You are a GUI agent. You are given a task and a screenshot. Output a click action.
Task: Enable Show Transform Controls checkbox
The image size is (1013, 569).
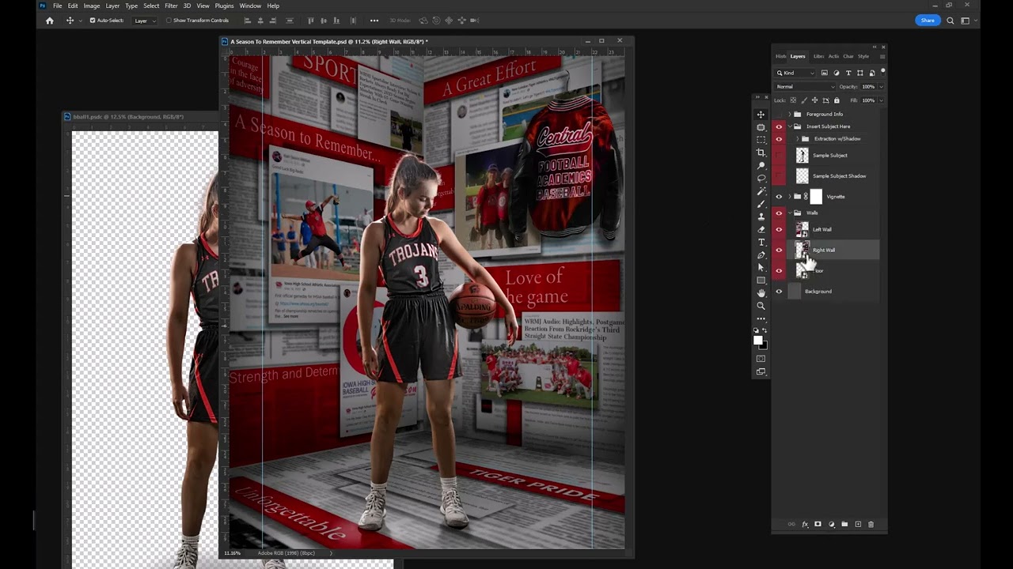pyautogui.click(x=169, y=21)
